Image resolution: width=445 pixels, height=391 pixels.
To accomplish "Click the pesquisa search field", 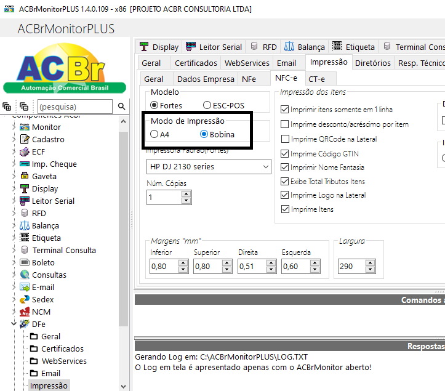I will 75,107.
